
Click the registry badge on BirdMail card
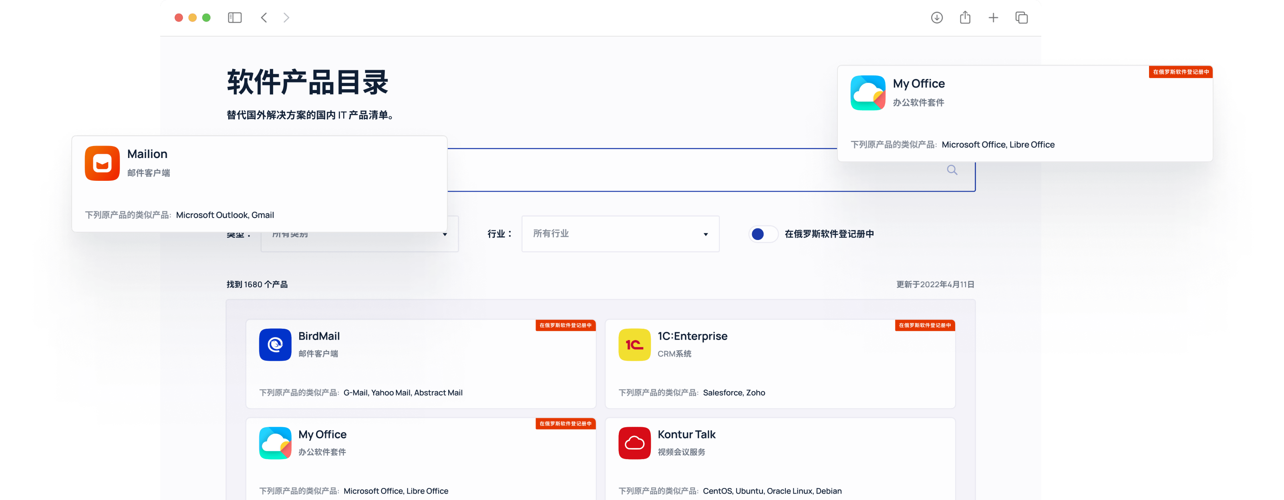point(565,325)
